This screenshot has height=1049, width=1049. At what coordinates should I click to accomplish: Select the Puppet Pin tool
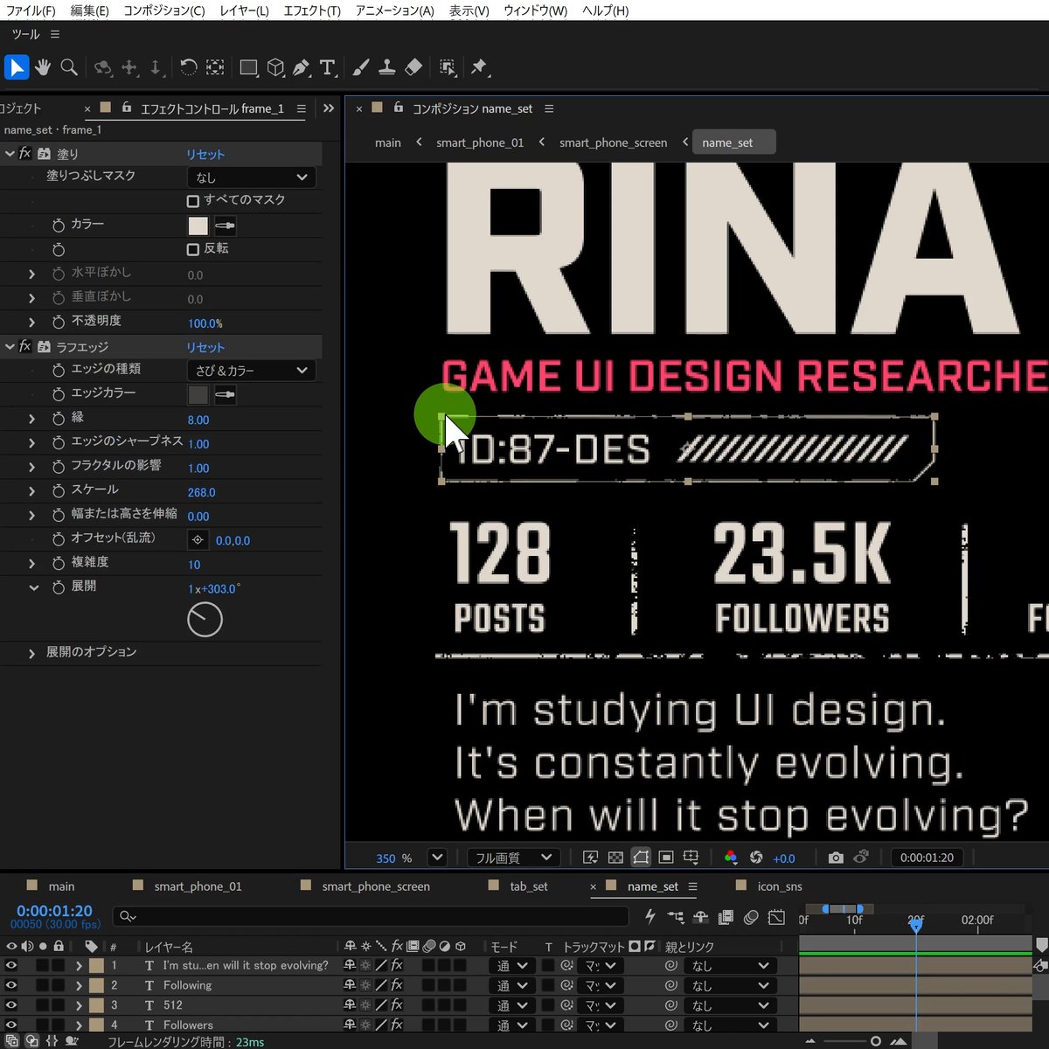click(479, 67)
